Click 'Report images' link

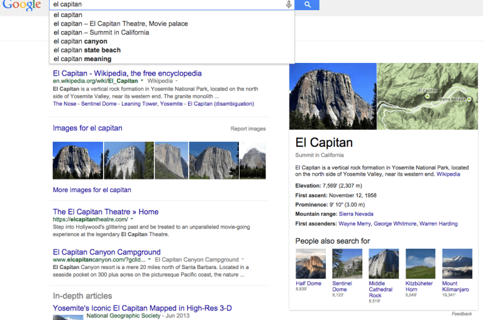pos(248,129)
